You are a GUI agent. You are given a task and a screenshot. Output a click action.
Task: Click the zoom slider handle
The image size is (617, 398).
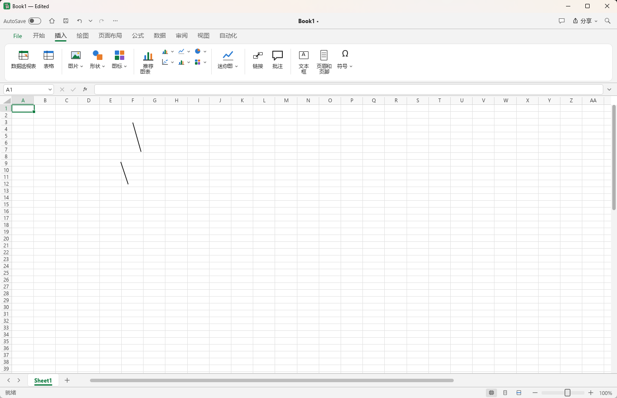point(568,393)
